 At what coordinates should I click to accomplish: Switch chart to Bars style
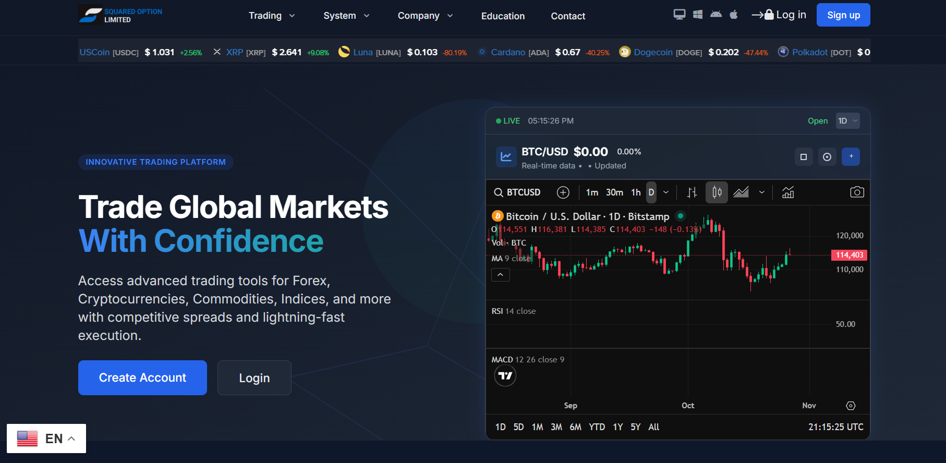(692, 192)
